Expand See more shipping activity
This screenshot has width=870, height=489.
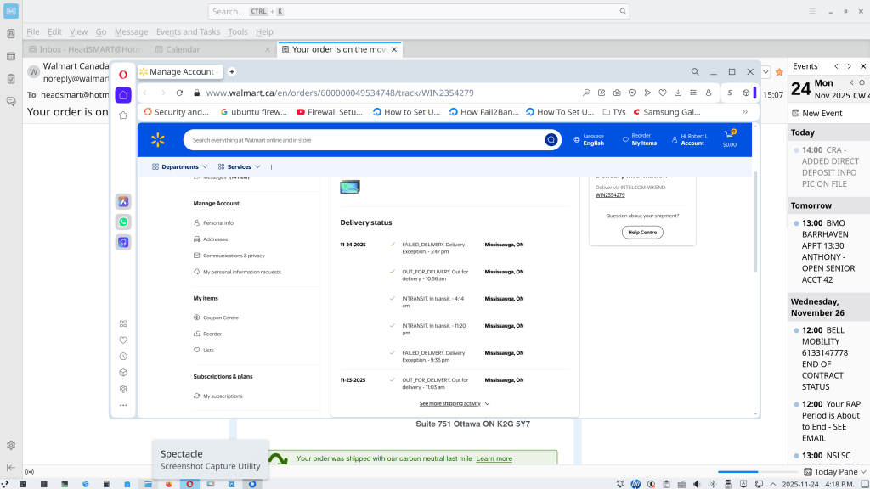[x=454, y=404]
